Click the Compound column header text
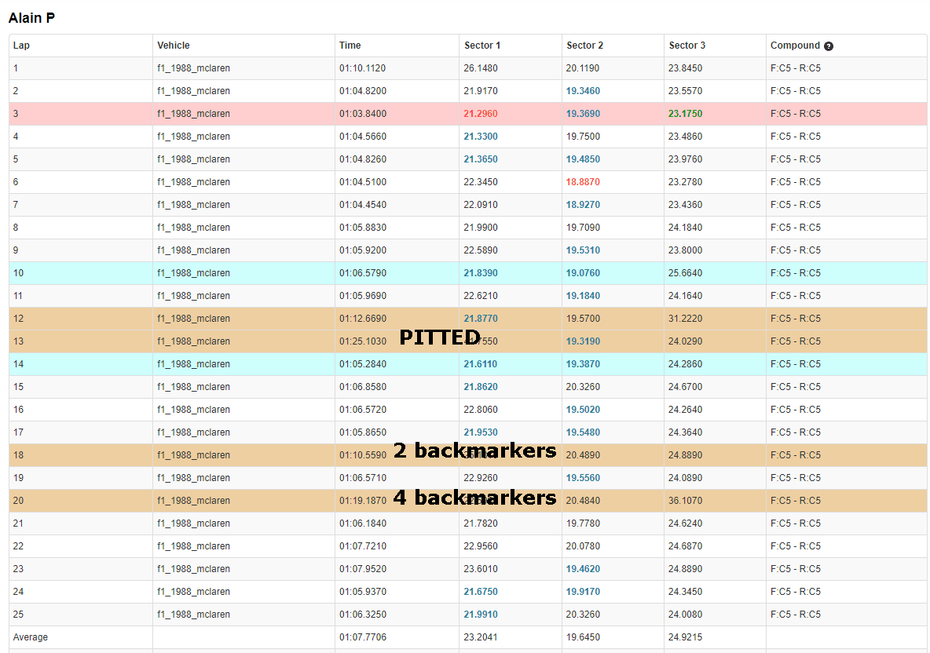 [795, 46]
